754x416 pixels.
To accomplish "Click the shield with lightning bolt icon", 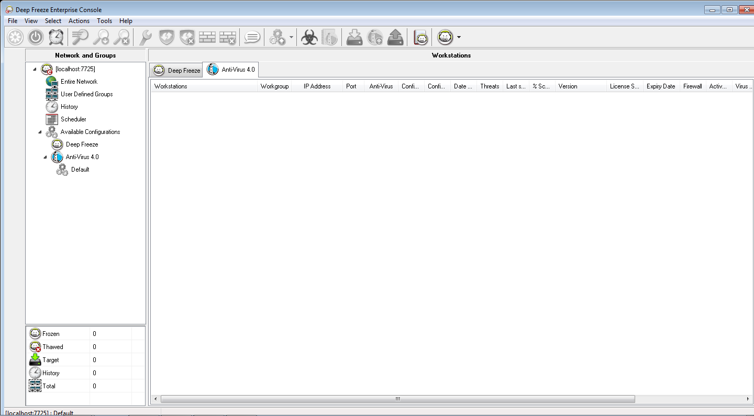I will (167, 37).
